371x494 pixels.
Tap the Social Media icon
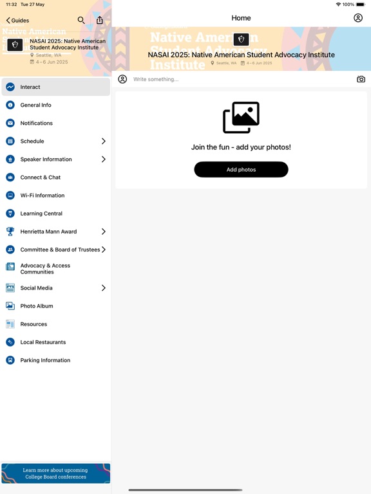pos(10,288)
